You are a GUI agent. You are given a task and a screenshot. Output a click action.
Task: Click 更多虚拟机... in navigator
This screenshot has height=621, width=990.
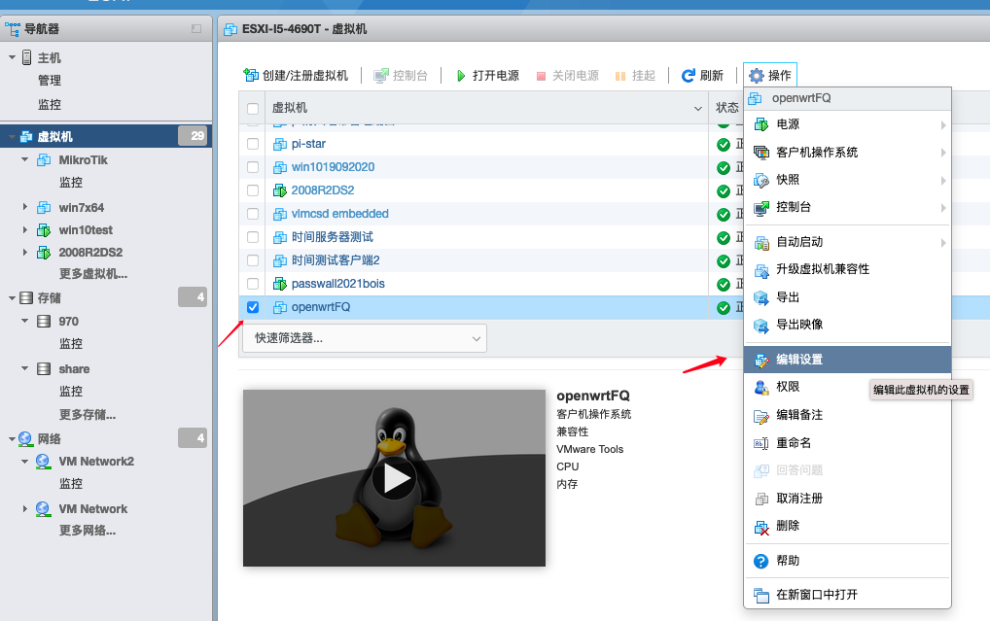93,274
